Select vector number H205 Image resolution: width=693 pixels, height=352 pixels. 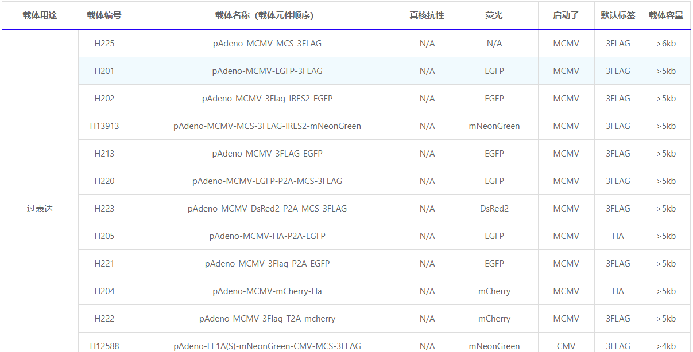(104, 236)
